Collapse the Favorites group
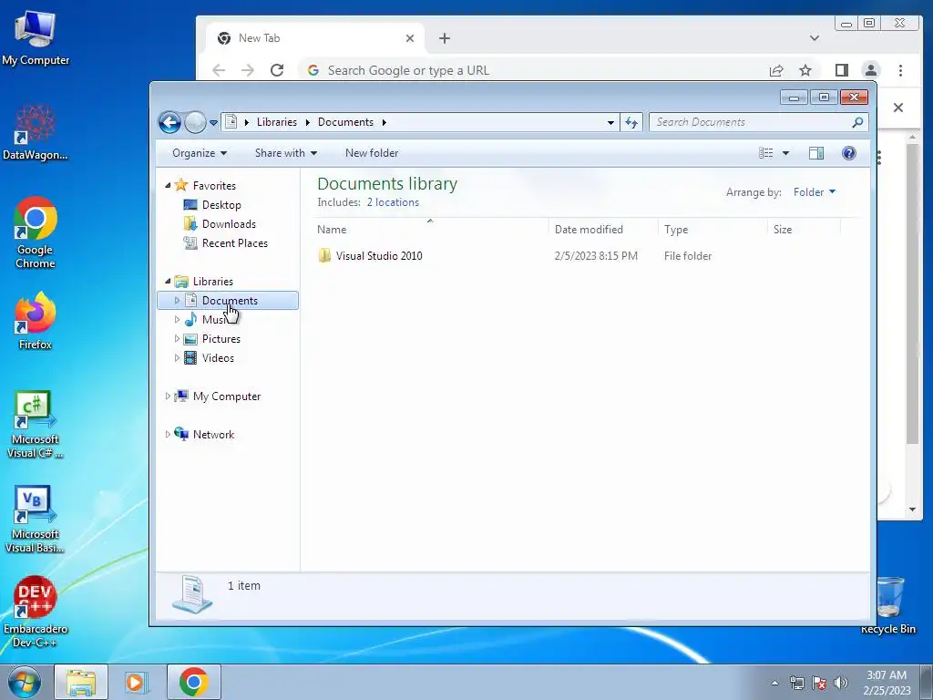This screenshot has width=933, height=700. (168, 186)
